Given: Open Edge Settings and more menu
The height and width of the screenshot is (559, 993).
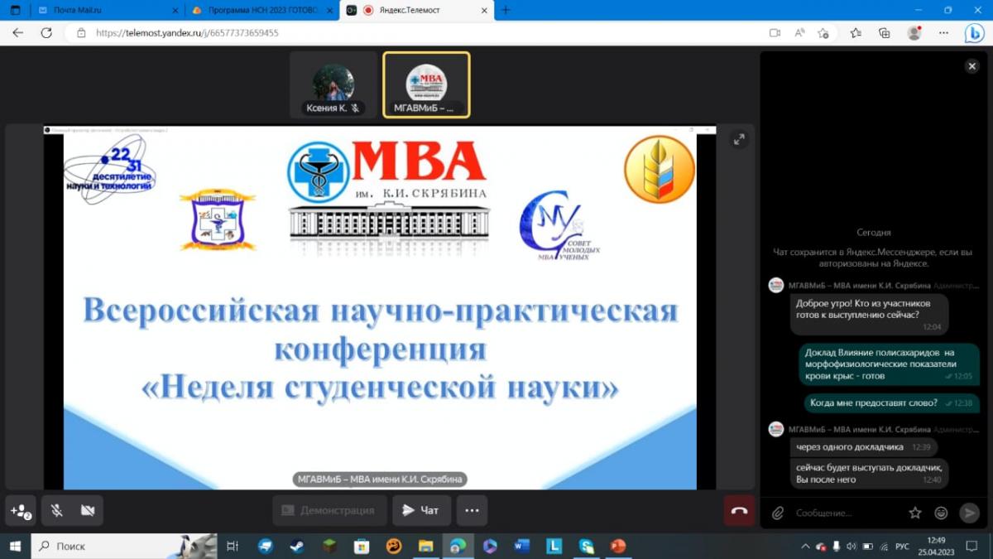Looking at the screenshot, I should 944,33.
